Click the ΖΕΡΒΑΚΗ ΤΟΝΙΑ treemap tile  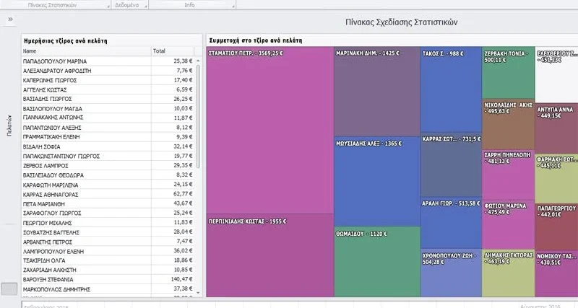tap(509, 73)
